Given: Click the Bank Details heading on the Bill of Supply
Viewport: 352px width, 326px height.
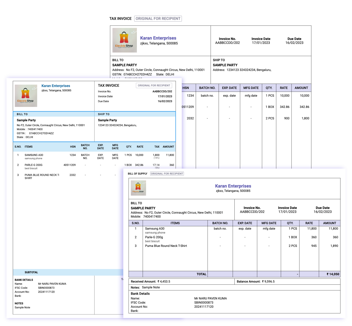Looking at the screenshot, I should 140,294.
